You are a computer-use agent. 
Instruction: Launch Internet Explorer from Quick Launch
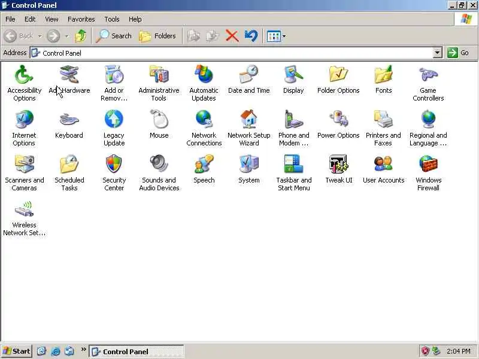coord(56,351)
